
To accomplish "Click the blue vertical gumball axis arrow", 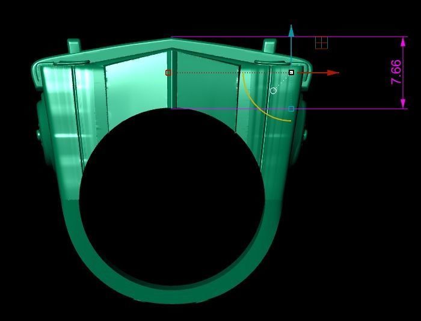I will tap(291, 31).
